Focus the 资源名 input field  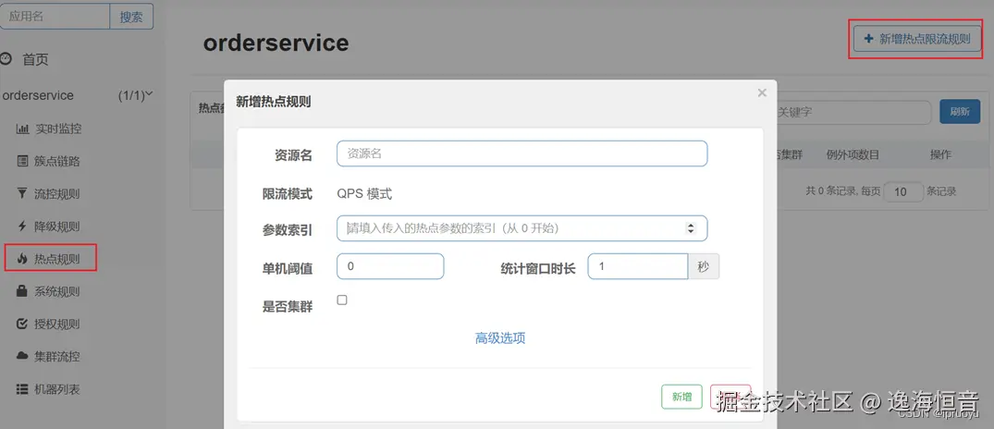[x=522, y=153]
